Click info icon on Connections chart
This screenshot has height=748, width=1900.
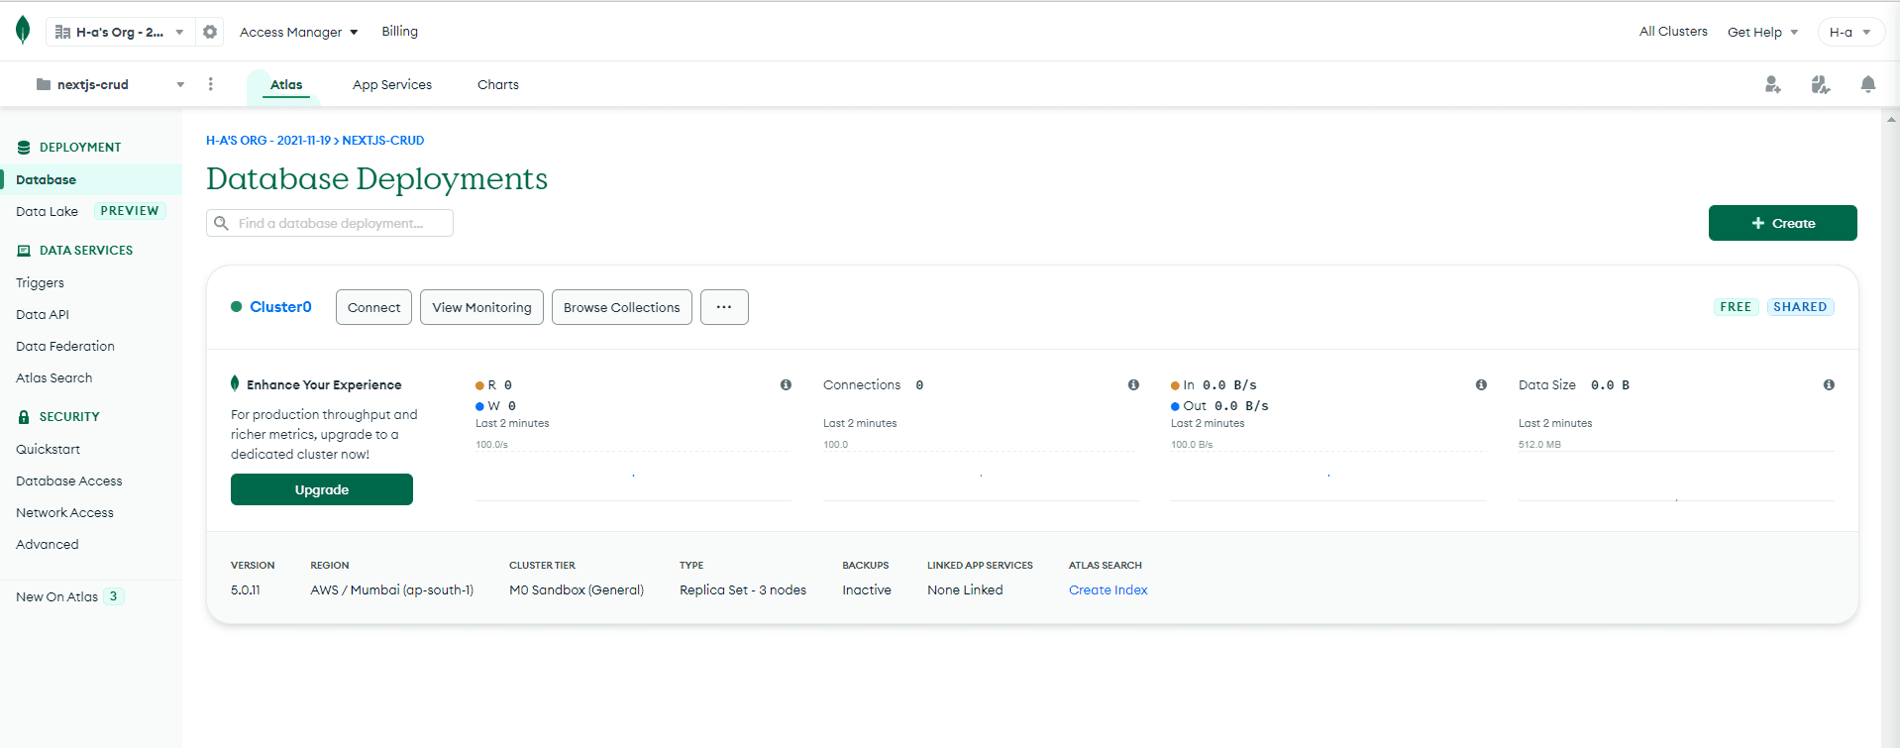tap(1133, 384)
